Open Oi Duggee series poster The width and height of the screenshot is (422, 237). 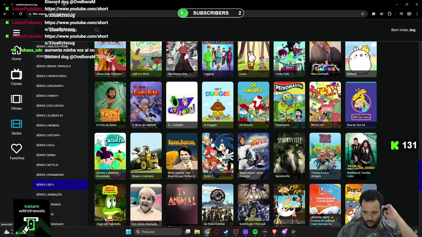(x=218, y=105)
